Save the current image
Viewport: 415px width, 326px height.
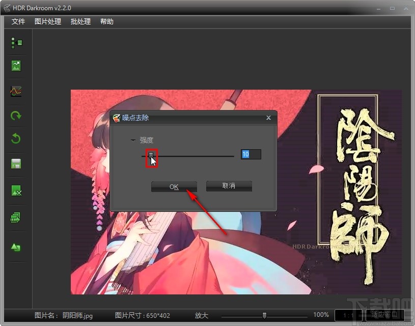16,164
